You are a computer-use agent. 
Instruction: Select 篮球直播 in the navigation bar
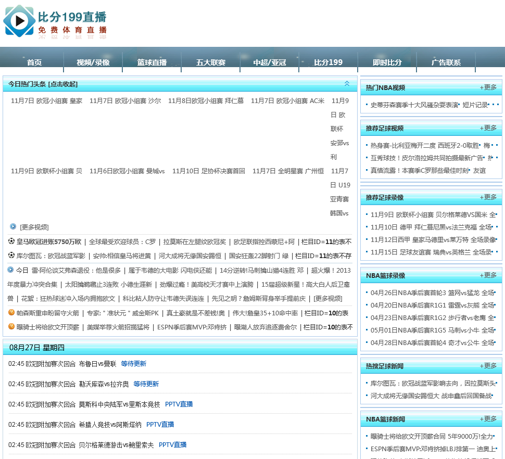(x=152, y=62)
